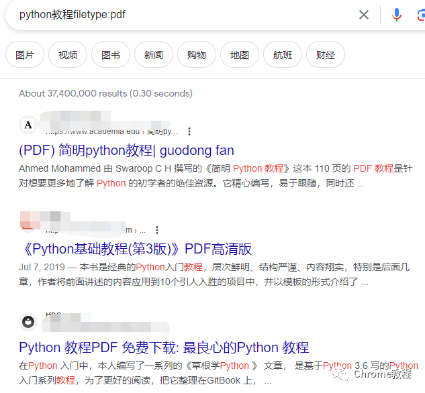Clear the search box with the X icon

364,15
